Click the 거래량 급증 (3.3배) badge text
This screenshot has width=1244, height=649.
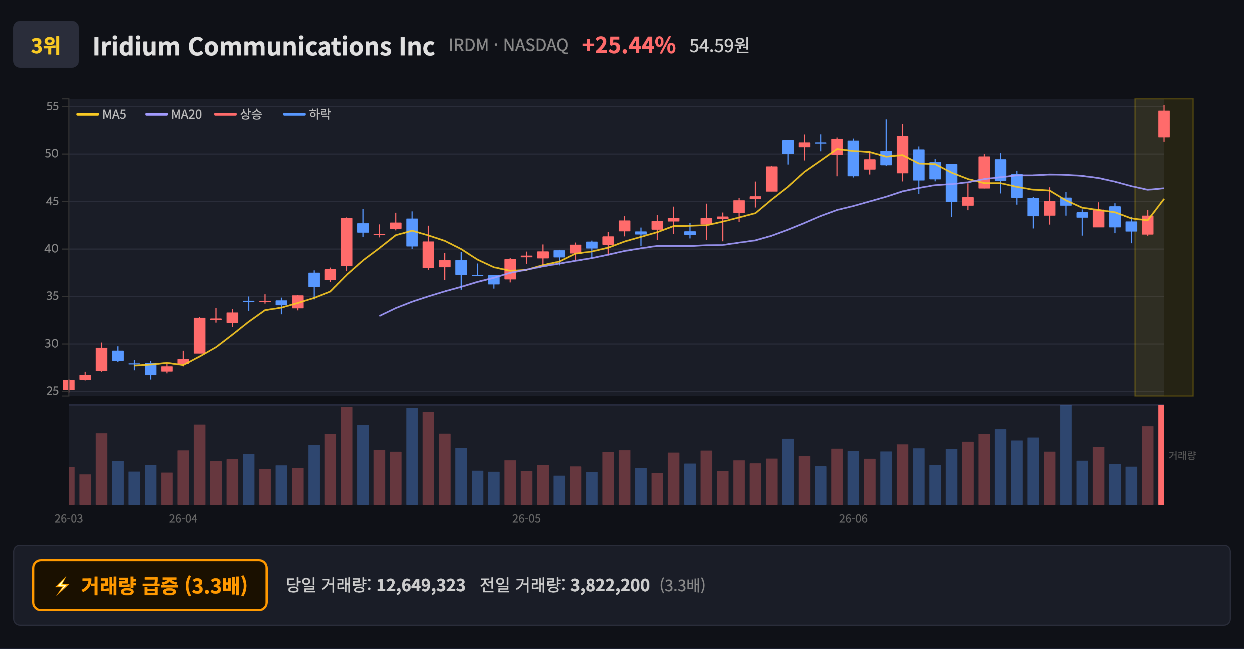tap(164, 585)
